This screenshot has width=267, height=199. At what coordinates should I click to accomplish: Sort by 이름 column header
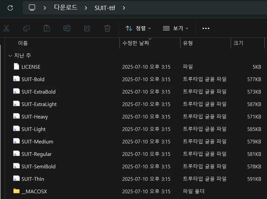[23, 43]
